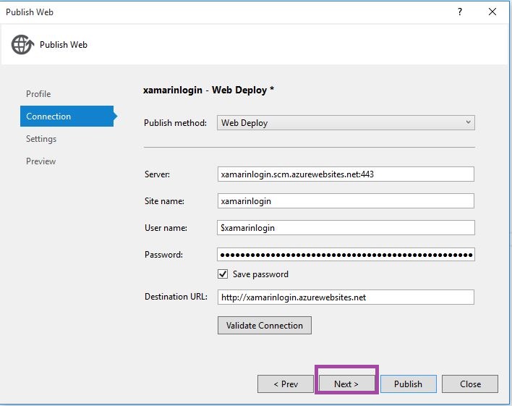
Task: Go to the Settings step
Action: coord(41,139)
